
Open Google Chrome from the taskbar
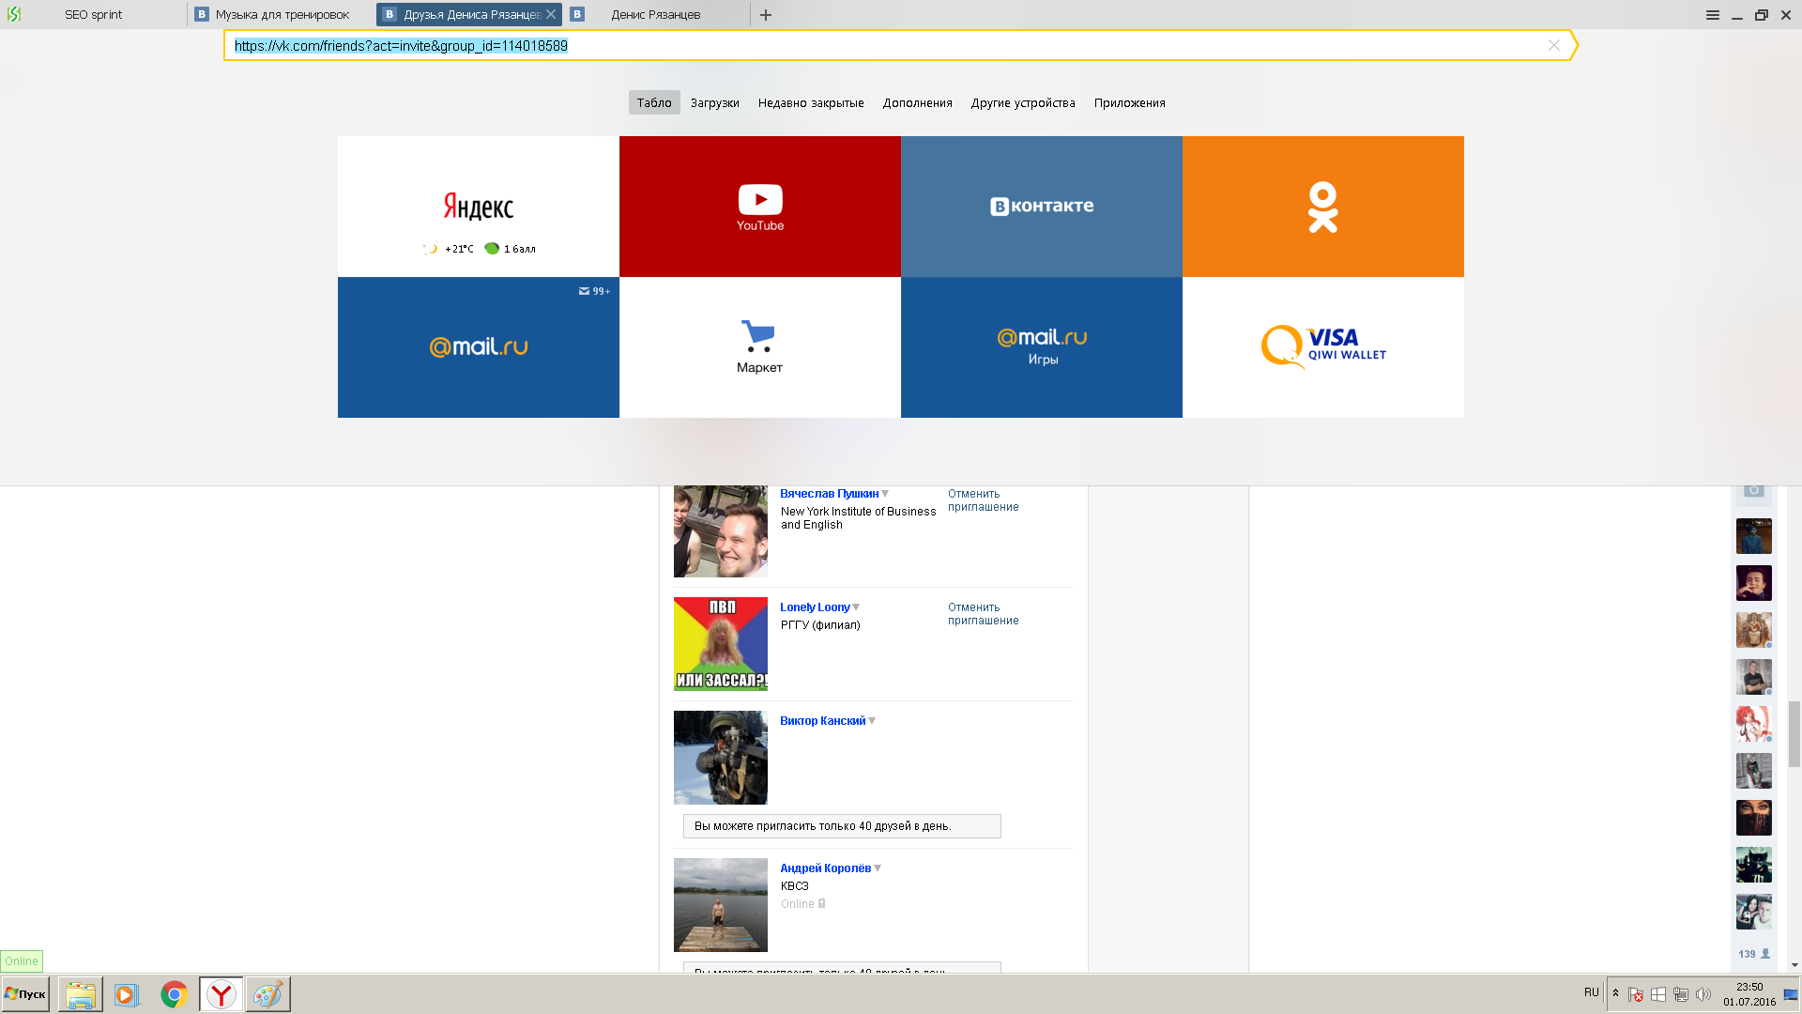point(174,994)
